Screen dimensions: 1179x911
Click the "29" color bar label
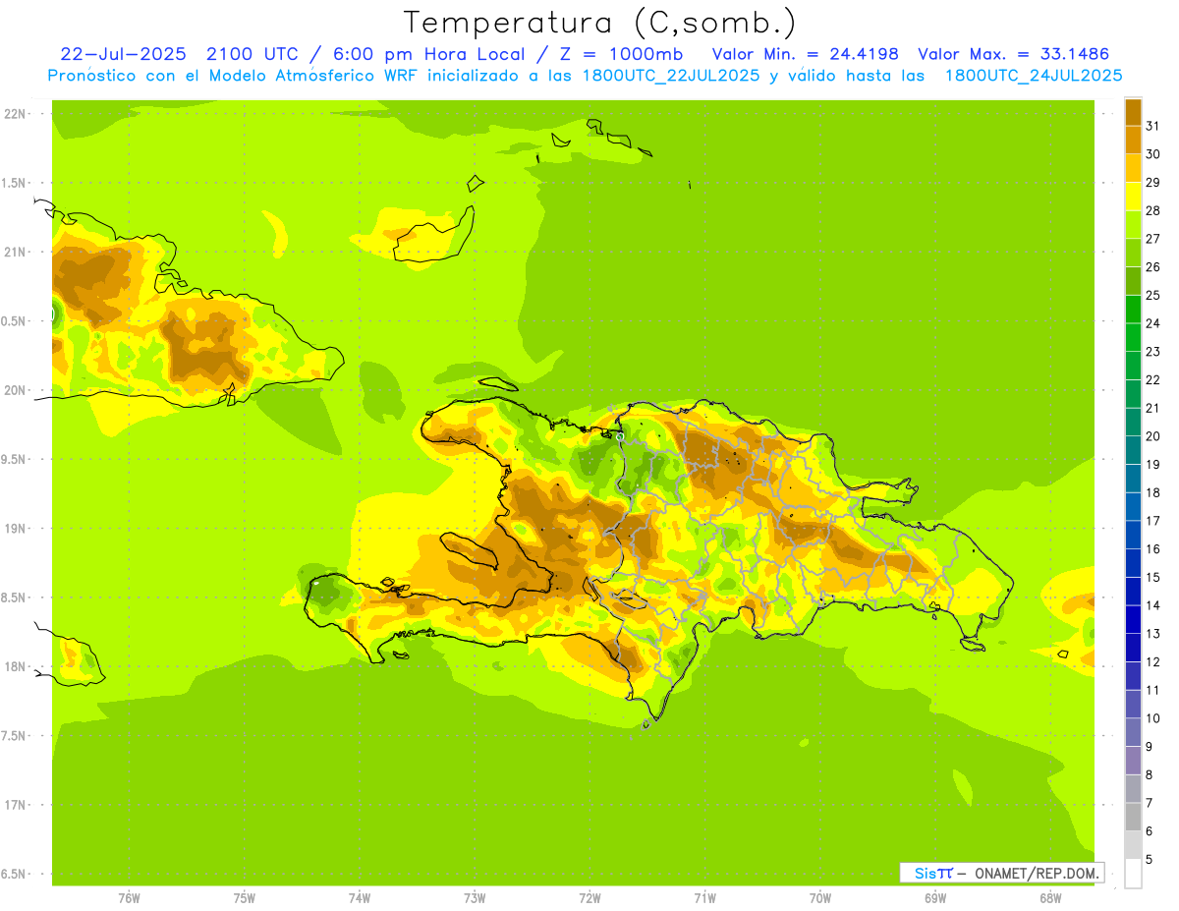[x=1152, y=183]
